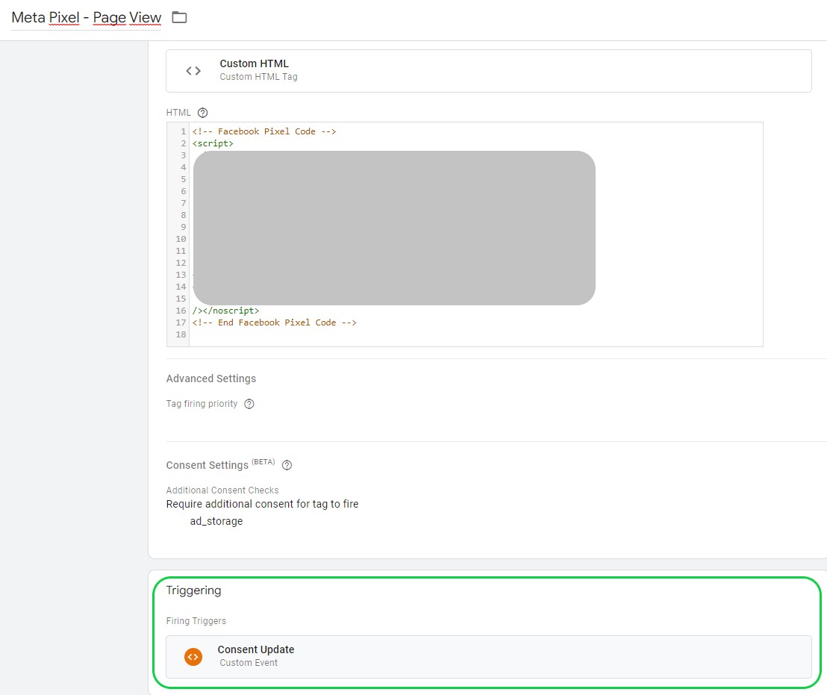Click the Triggering section heading

coord(194,590)
